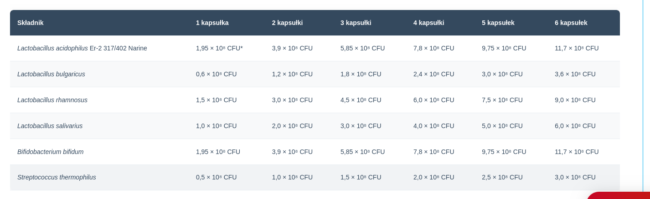
Task: Select Streptococcus thermophilus 1 kapsułka value 0,5
Action: [217, 177]
